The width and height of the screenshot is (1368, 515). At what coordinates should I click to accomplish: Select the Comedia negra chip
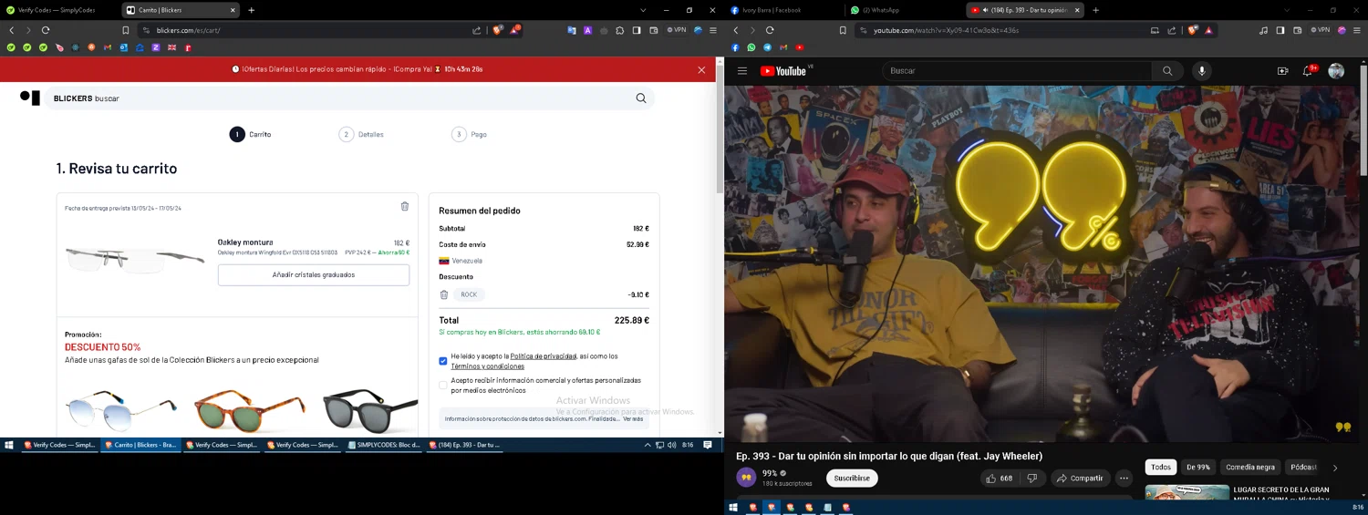coord(1250,467)
